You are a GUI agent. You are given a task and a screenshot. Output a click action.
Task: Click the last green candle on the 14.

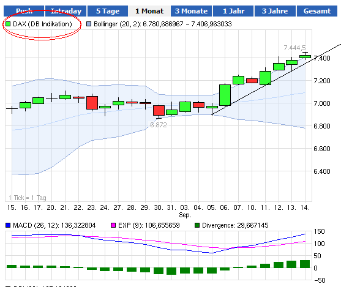(x=305, y=56)
